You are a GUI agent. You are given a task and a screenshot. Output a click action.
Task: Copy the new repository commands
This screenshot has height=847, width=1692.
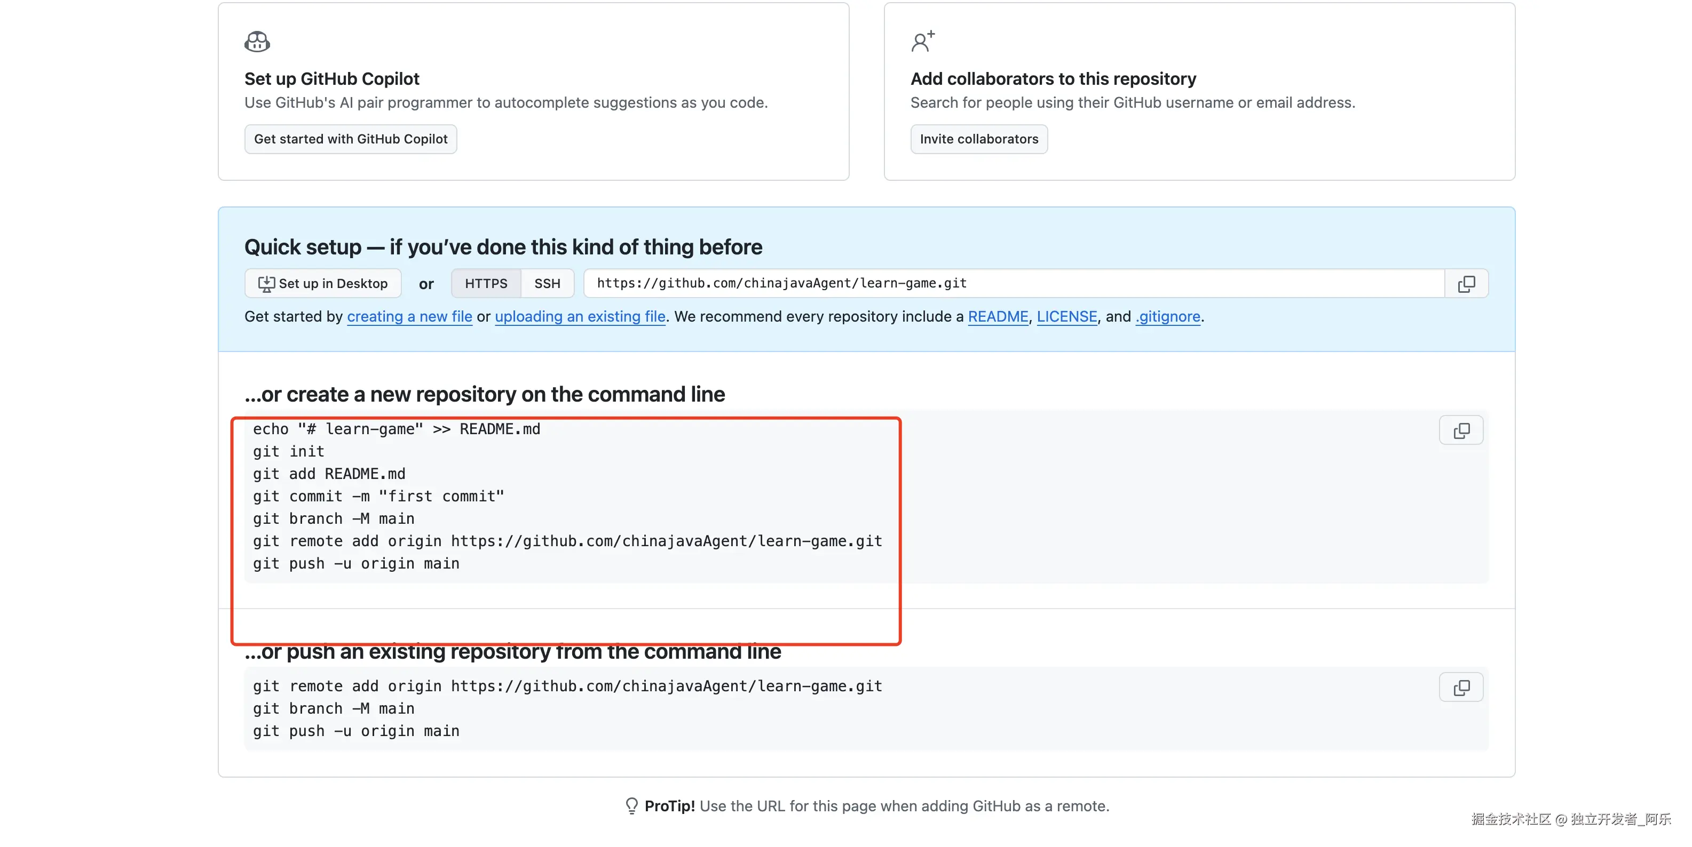(1461, 431)
